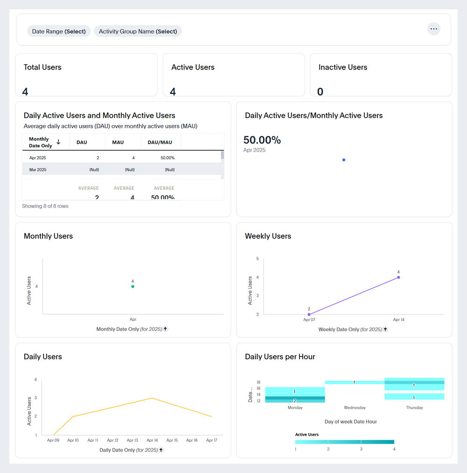Click Monday heatmap cell with value 2
Screen dimensions: 467x473
[295, 398]
